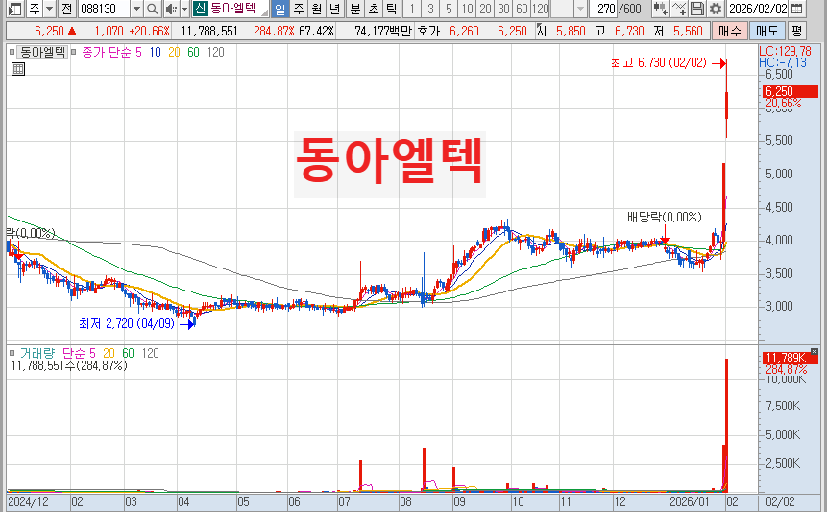827x512 pixels.
Task: Open stock search magnifier icon
Action: click(x=153, y=9)
